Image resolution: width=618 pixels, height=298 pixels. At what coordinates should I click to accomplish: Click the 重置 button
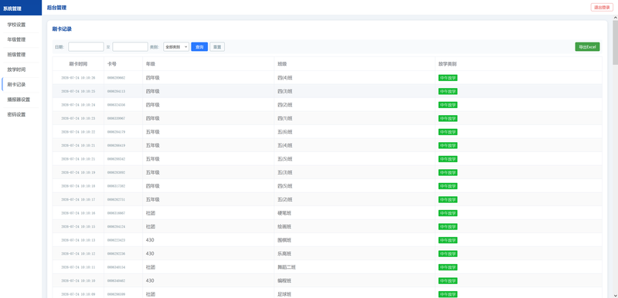coord(217,47)
